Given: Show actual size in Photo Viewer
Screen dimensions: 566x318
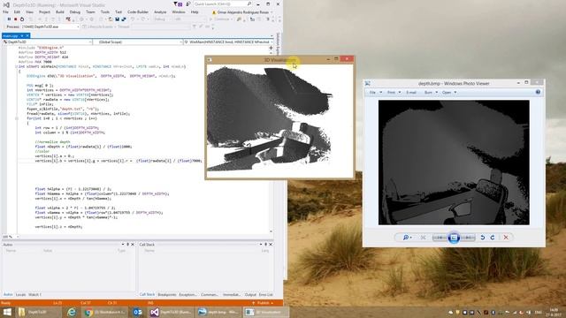Looking at the screenshot, I should [423, 238].
